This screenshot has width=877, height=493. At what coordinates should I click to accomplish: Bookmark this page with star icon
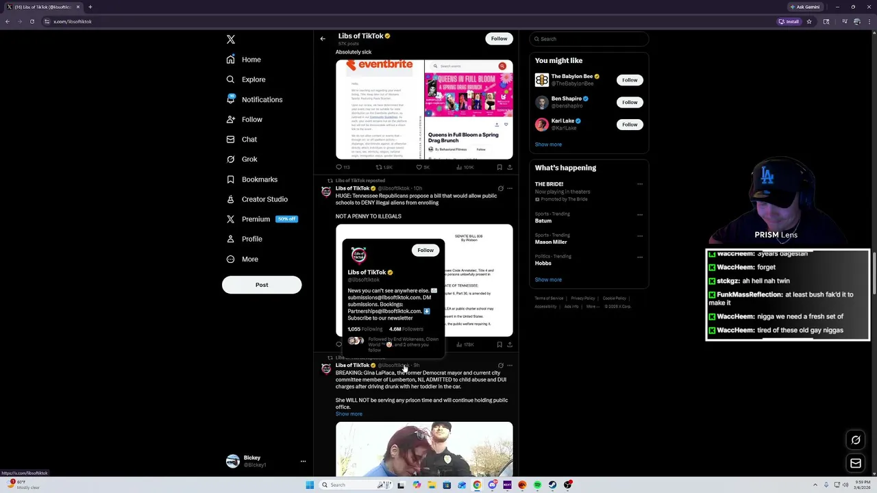809,21
